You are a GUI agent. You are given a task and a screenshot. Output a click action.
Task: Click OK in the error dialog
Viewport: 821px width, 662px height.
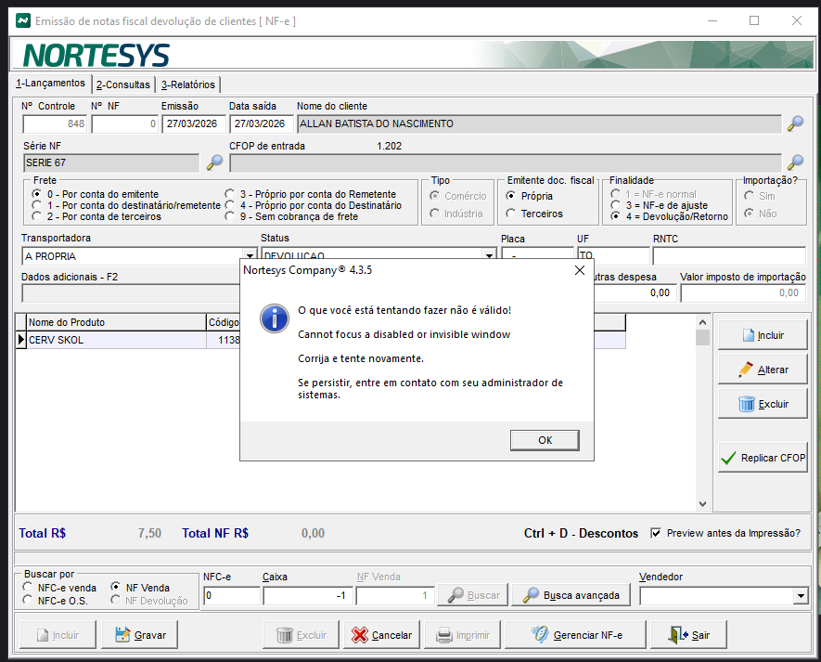pos(545,440)
